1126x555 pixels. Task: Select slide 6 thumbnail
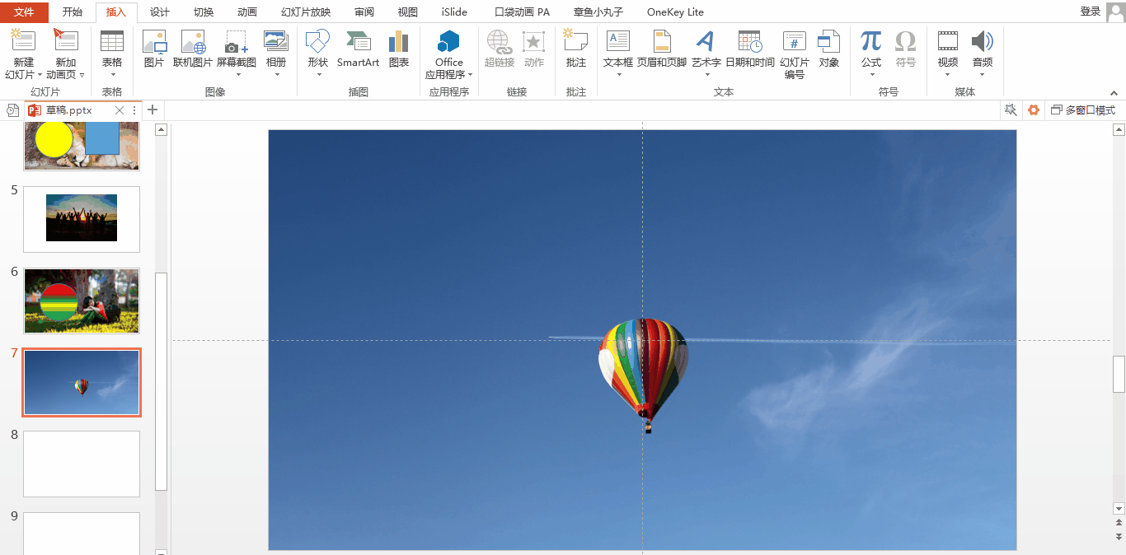(x=82, y=301)
